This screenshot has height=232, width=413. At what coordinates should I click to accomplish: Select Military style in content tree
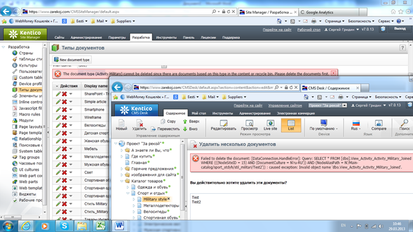(155, 200)
